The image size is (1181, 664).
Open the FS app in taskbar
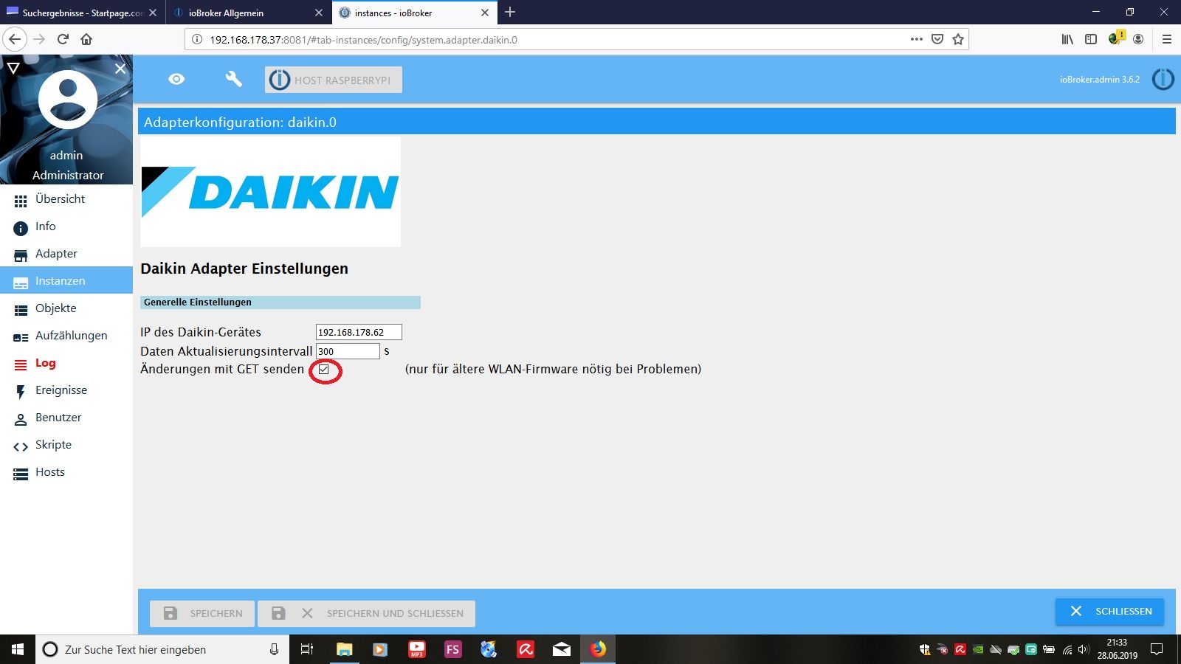[453, 649]
